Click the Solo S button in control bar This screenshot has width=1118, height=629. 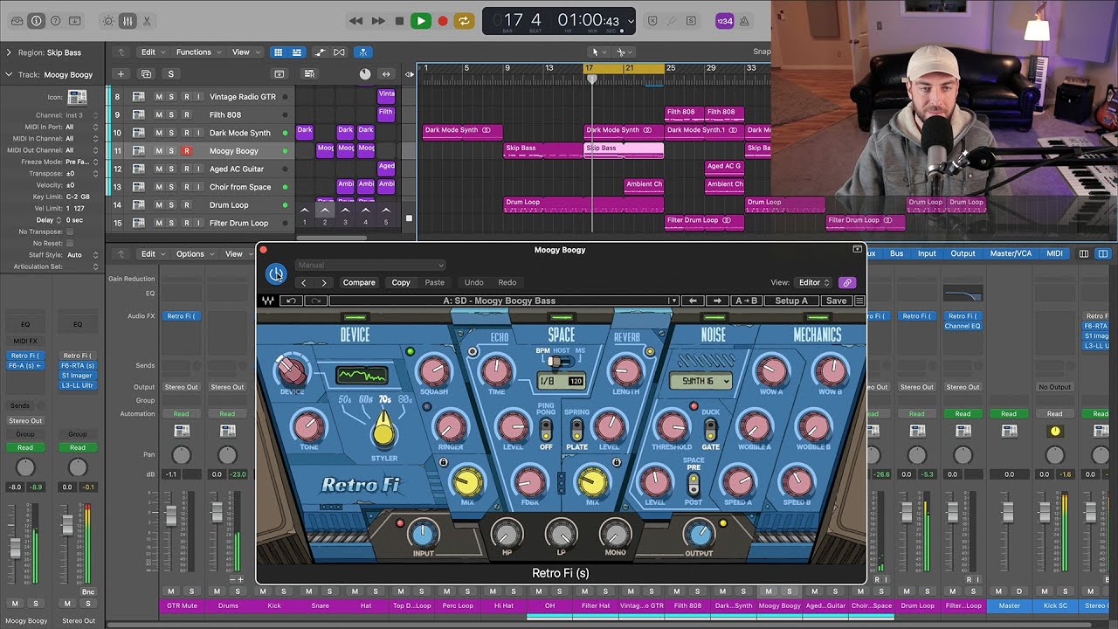coord(691,21)
